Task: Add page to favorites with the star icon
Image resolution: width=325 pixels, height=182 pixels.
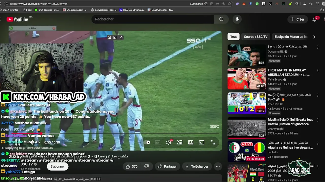Action: pyautogui.click(x=230, y=4)
